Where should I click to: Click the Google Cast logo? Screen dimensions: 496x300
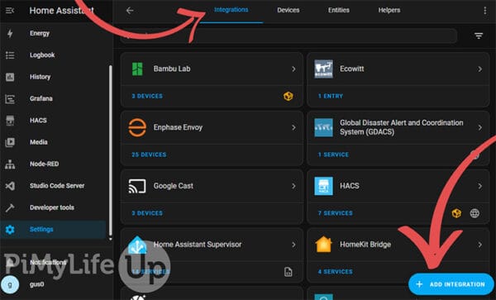point(137,186)
